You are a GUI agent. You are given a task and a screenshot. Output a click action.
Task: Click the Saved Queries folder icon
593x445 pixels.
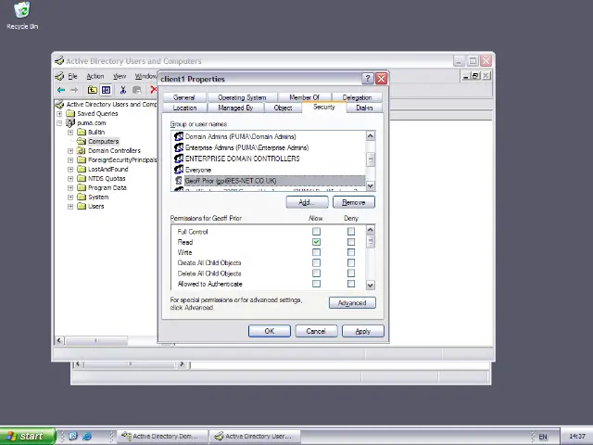(70, 113)
